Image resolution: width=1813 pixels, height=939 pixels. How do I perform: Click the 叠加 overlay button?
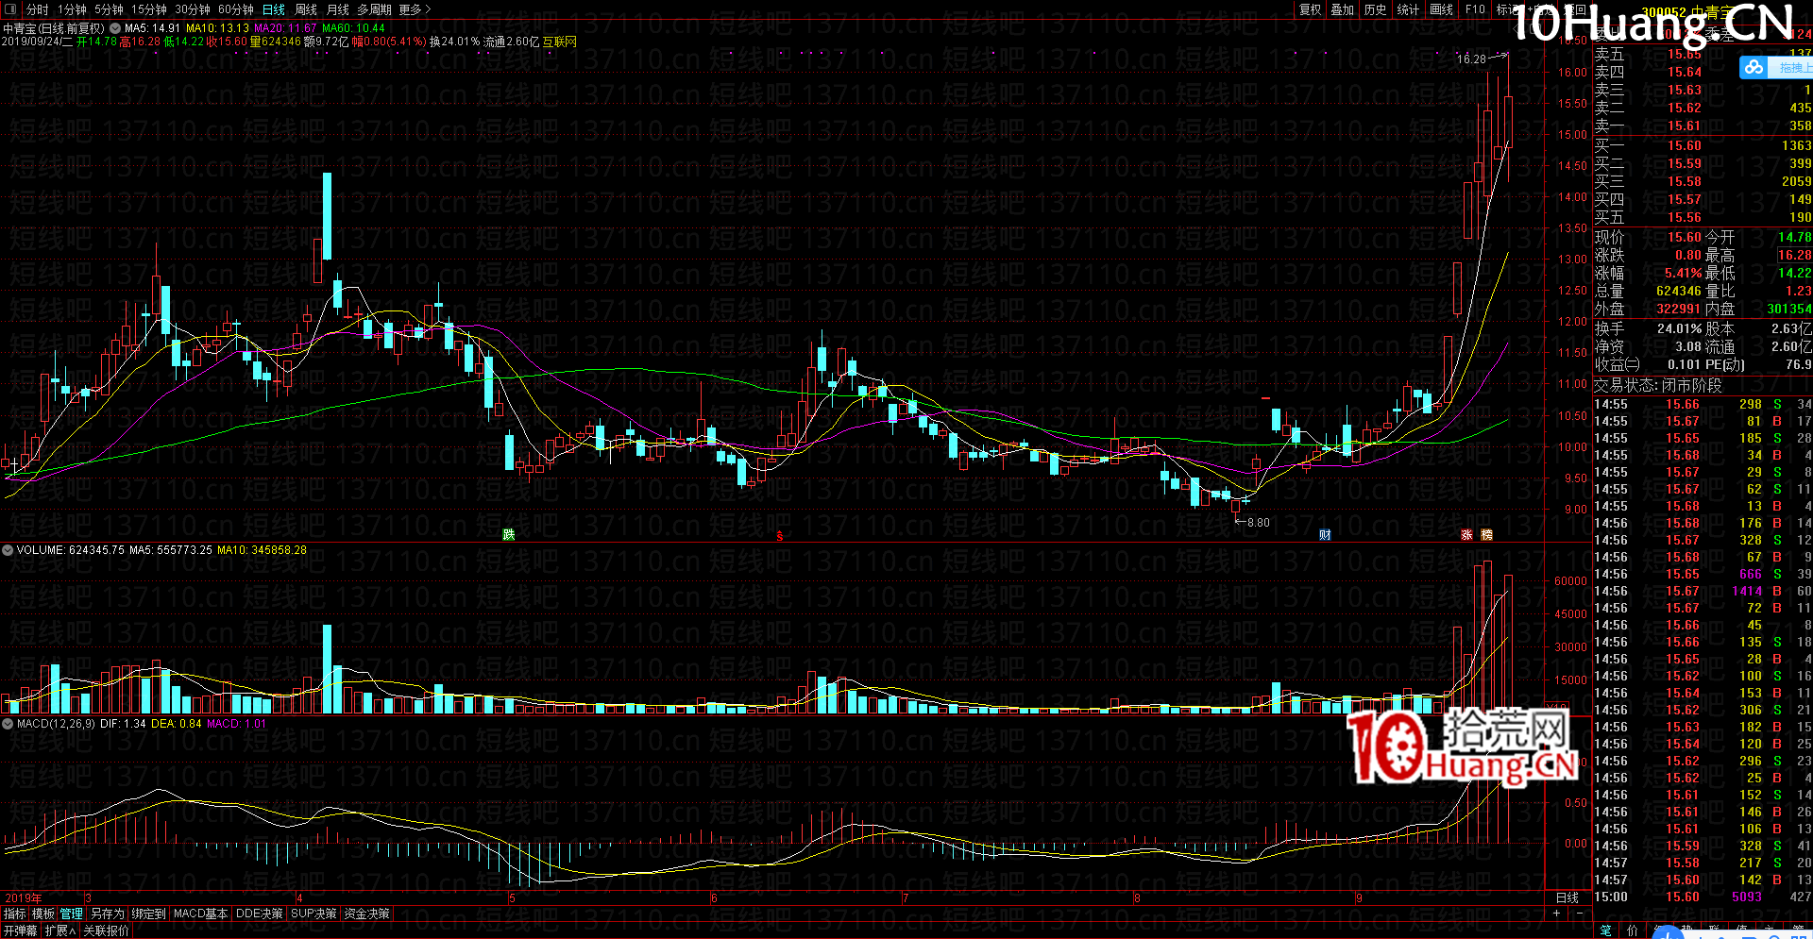[x=1343, y=9]
